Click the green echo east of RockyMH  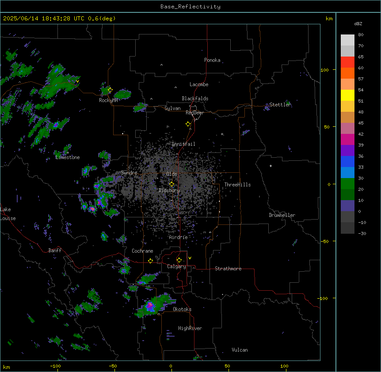(123, 94)
